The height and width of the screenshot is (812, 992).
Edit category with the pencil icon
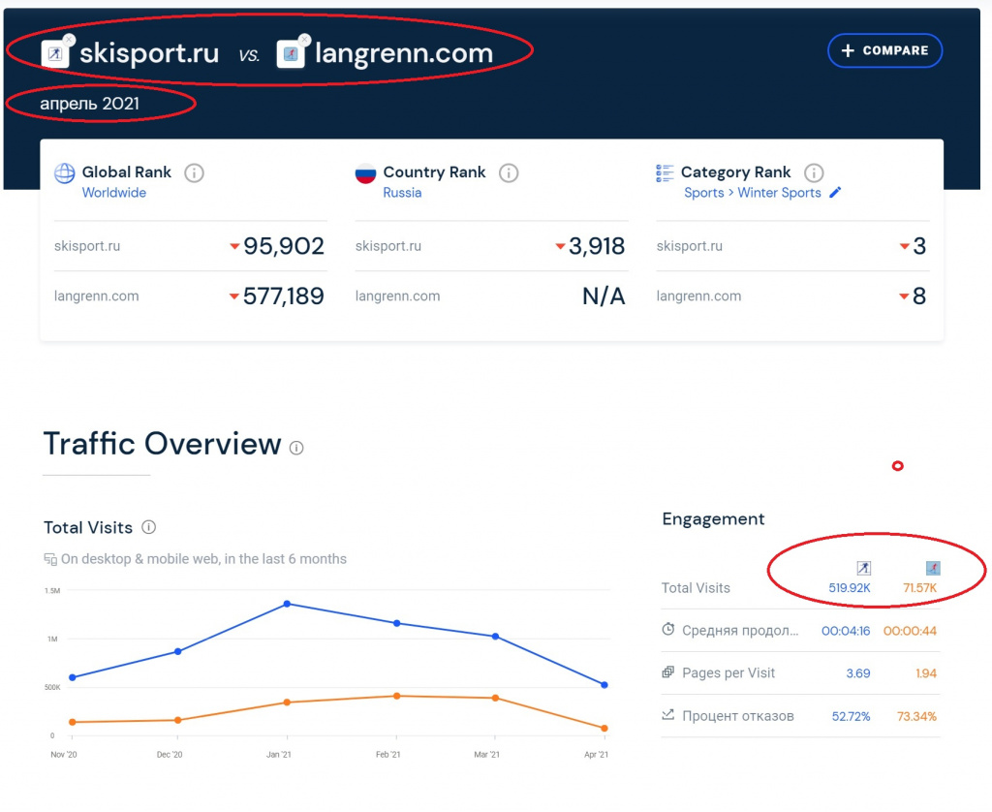[835, 192]
